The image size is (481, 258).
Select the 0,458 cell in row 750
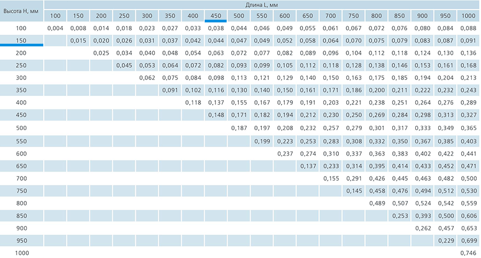[377, 191]
